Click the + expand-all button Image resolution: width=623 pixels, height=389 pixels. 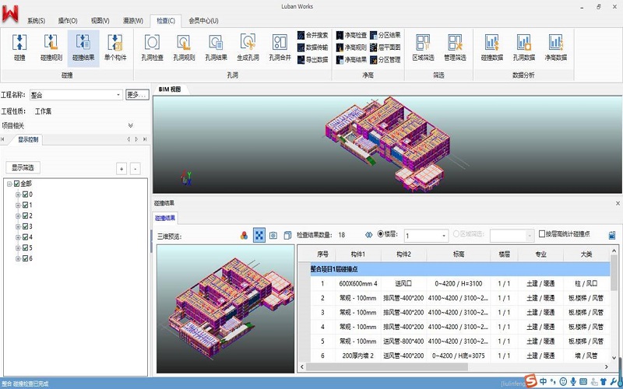tap(121, 169)
